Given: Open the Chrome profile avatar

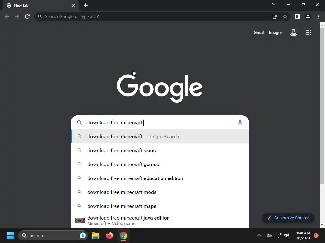Looking at the screenshot, I should [308, 16].
